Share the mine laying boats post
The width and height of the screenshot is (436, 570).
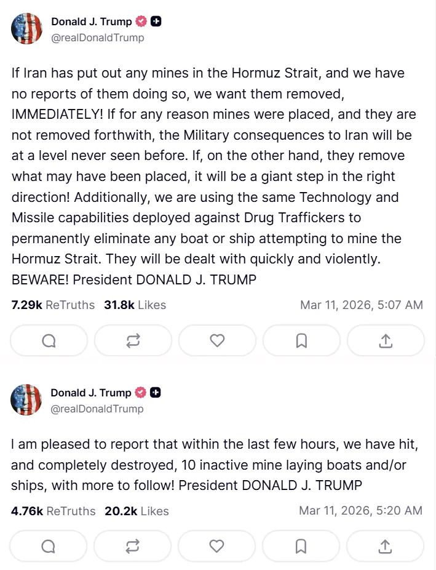click(x=385, y=546)
